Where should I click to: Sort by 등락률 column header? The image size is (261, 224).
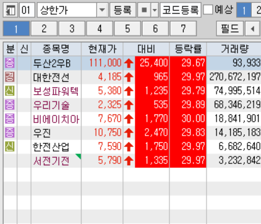pos(188,49)
